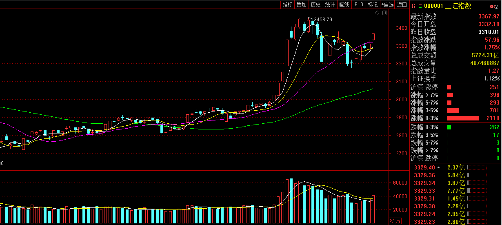Click the red G icon beside 000001

click(413, 6)
